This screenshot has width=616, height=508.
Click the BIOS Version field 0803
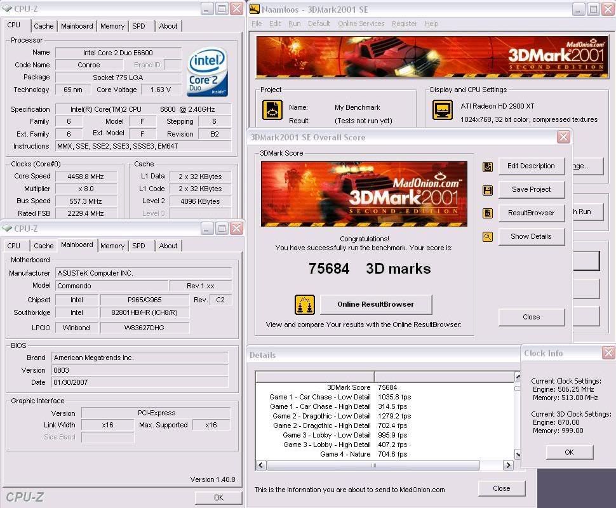pyautogui.click(x=140, y=370)
